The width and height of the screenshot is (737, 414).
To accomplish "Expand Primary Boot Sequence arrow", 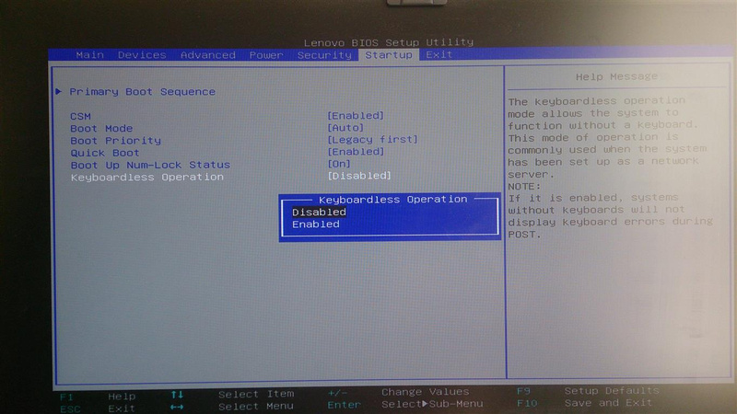I will click(x=58, y=91).
